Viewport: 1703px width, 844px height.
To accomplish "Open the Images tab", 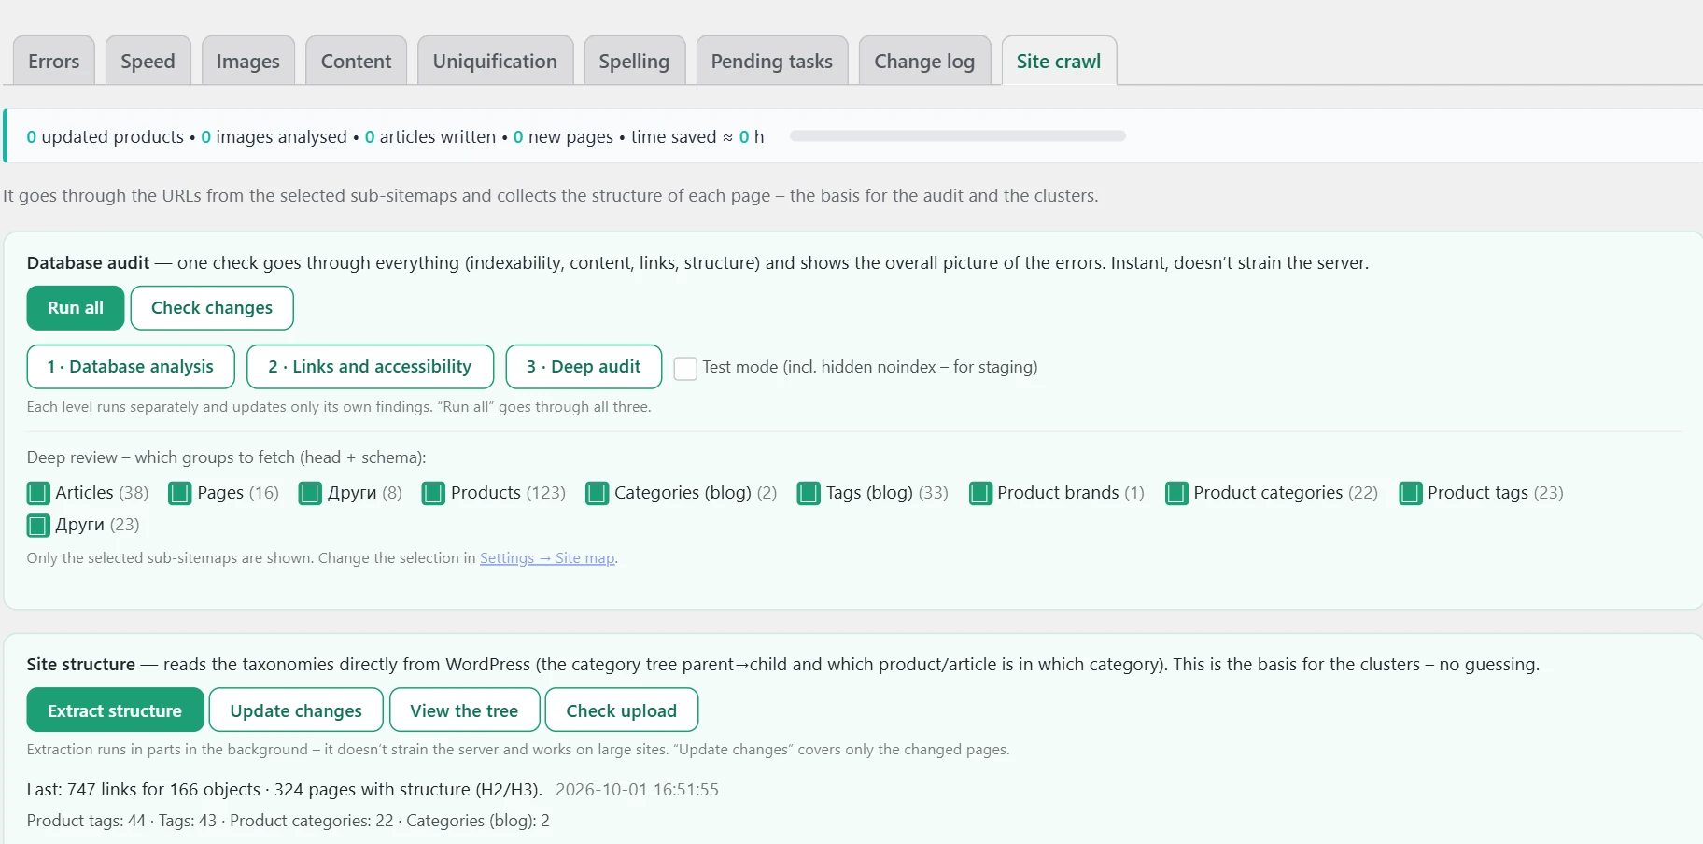I will 248,61.
